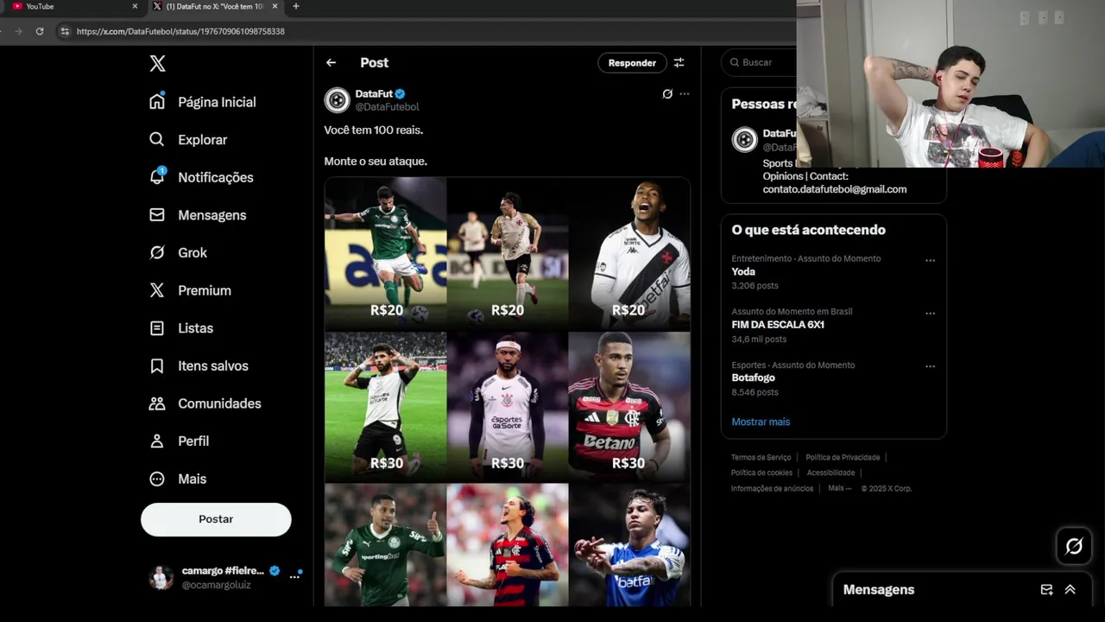Open the Informações de anúncios link
The width and height of the screenshot is (1105, 622).
772,488
